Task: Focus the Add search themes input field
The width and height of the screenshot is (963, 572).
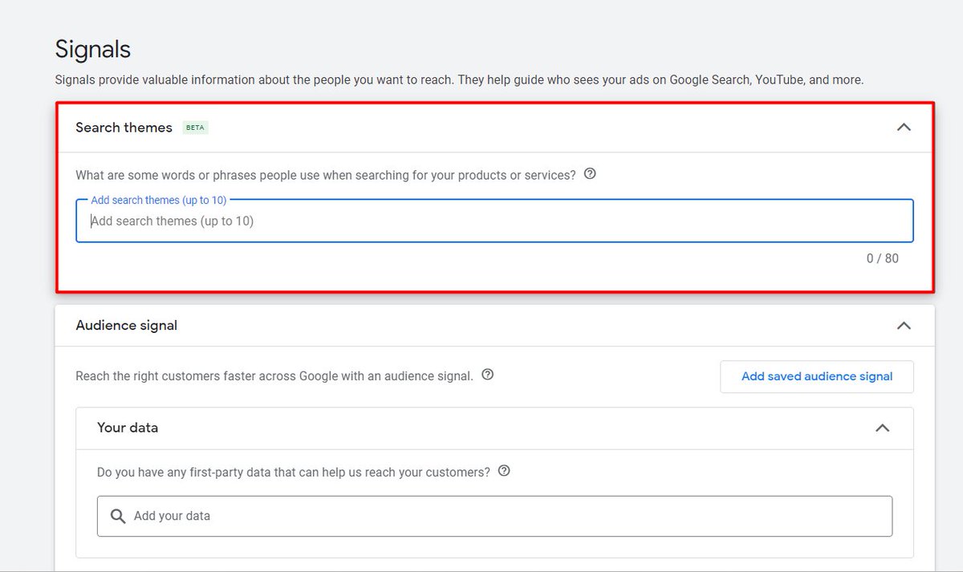Action: click(x=494, y=221)
